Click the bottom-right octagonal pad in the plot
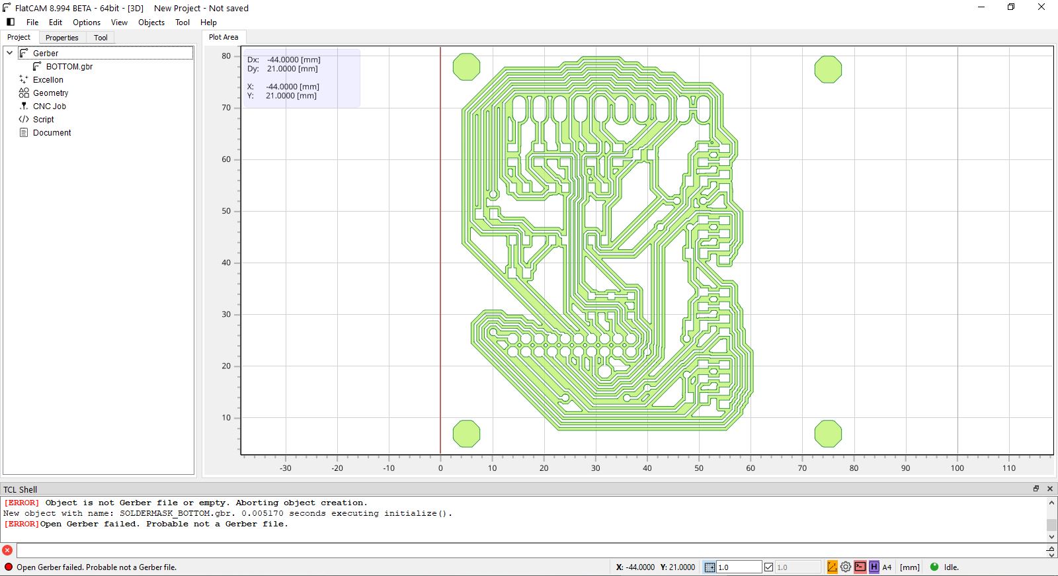This screenshot has width=1058, height=576. click(828, 433)
